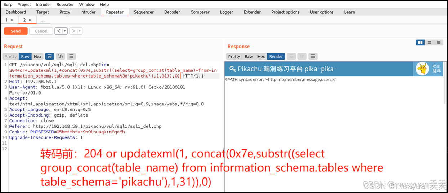Switch to the Comparer tab
The width and height of the screenshot is (448, 193).
pos(200,12)
